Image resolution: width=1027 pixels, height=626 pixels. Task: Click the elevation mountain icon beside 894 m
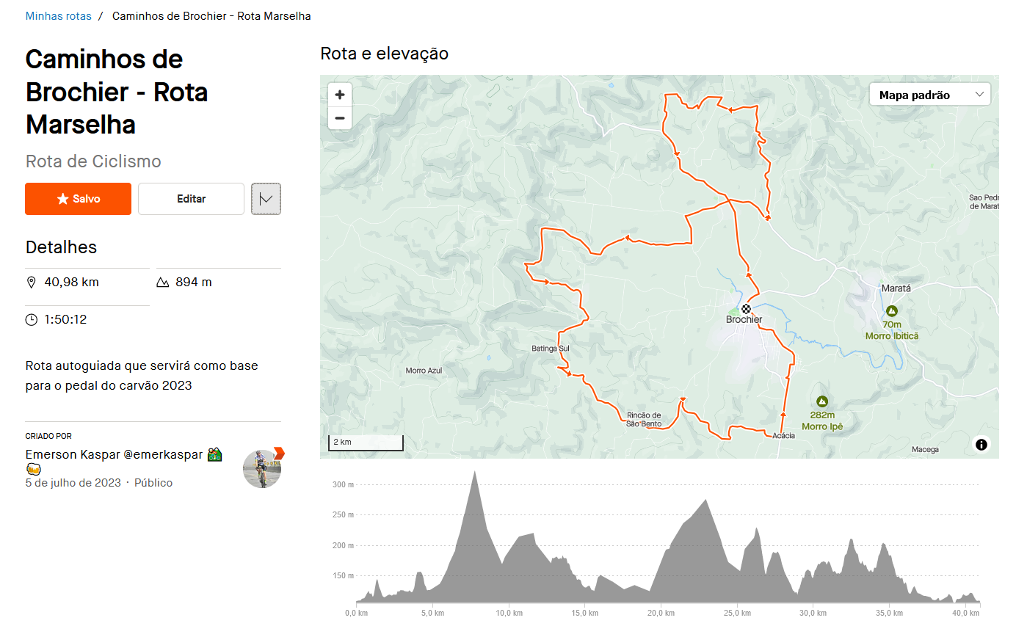pyautogui.click(x=163, y=283)
